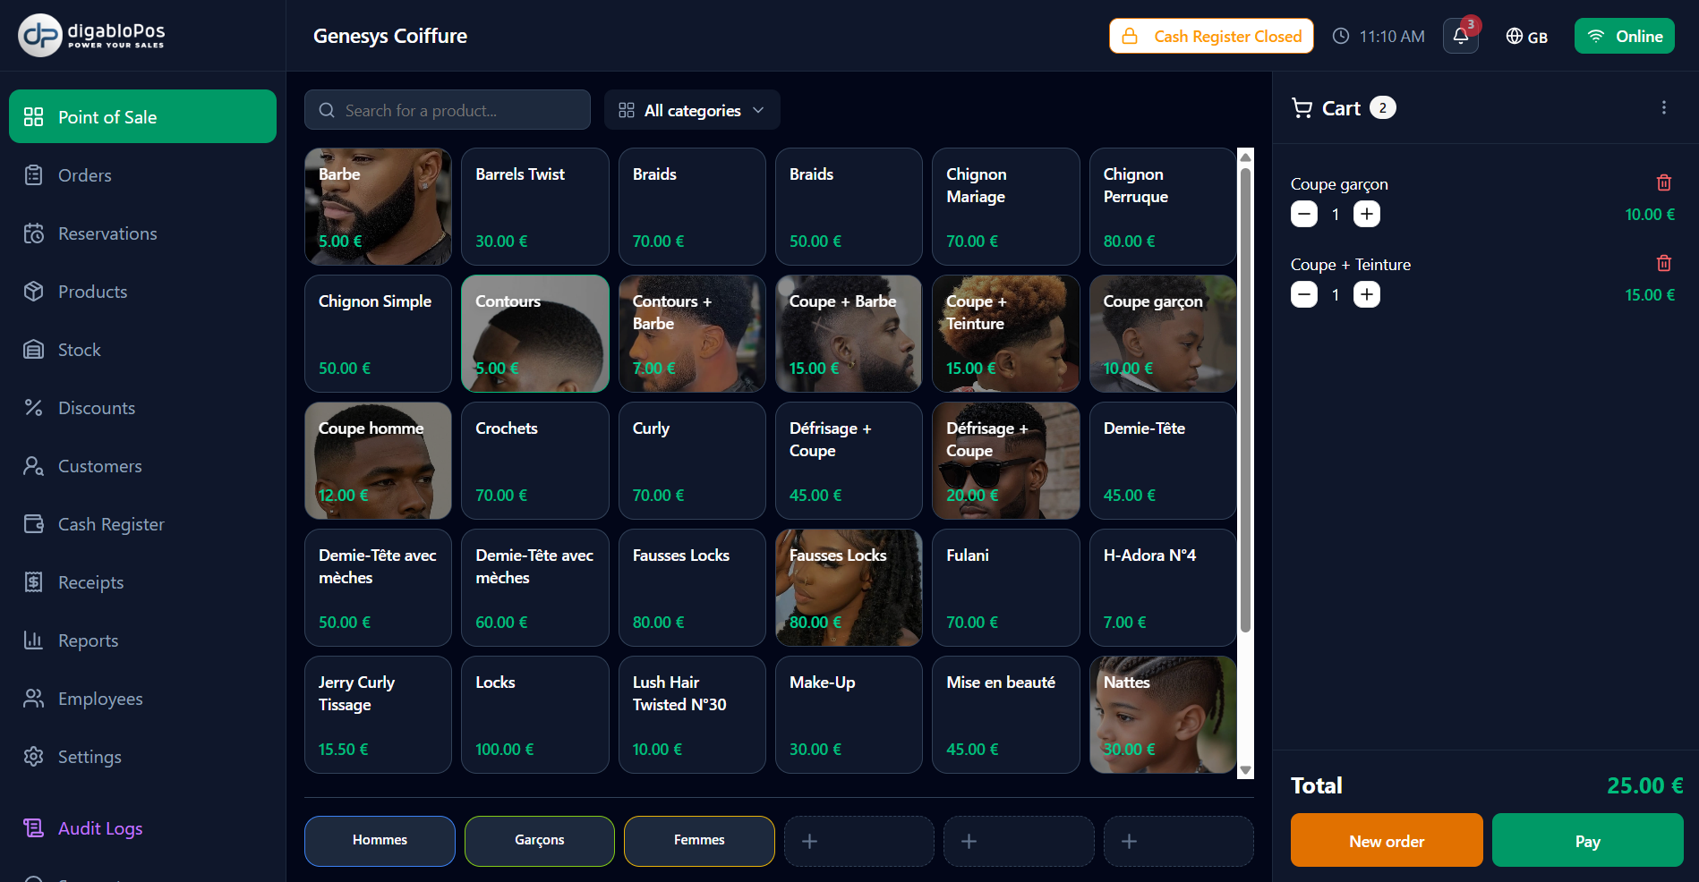Image resolution: width=1699 pixels, height=882 pixels.
Task: Open the Customers list
Action: point(99,466)
